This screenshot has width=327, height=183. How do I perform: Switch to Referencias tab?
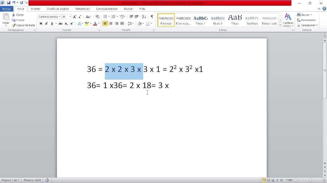[x=82, y=9]
